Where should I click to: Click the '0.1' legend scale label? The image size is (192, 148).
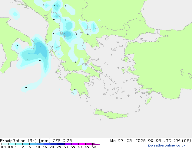[3, 147]
